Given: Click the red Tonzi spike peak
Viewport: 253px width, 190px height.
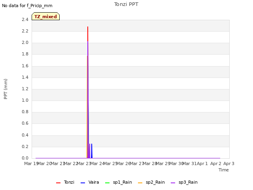Looking at the screenshot, I should click(88, 27).
